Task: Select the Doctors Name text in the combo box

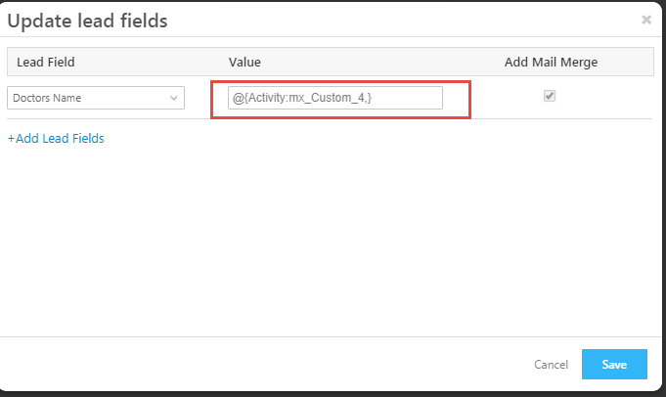Action: click(47, 98)
